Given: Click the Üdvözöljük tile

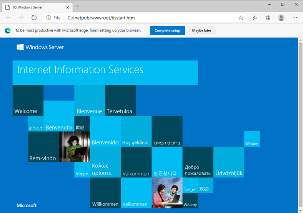Looking at the screenshot, I should tap(229, 162).
